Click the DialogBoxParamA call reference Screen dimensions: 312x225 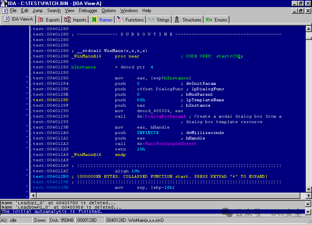[x=165, y=116]
